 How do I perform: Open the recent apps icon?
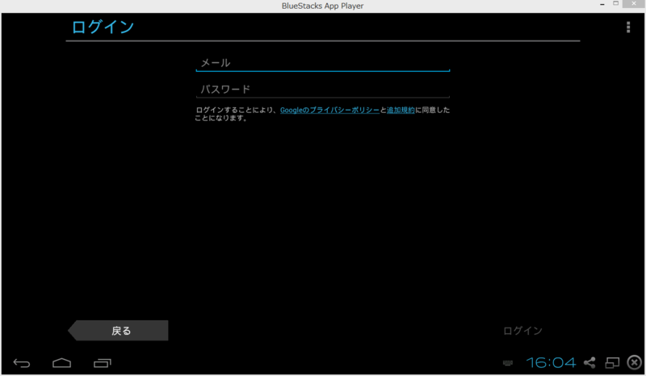tap(103, 363)
